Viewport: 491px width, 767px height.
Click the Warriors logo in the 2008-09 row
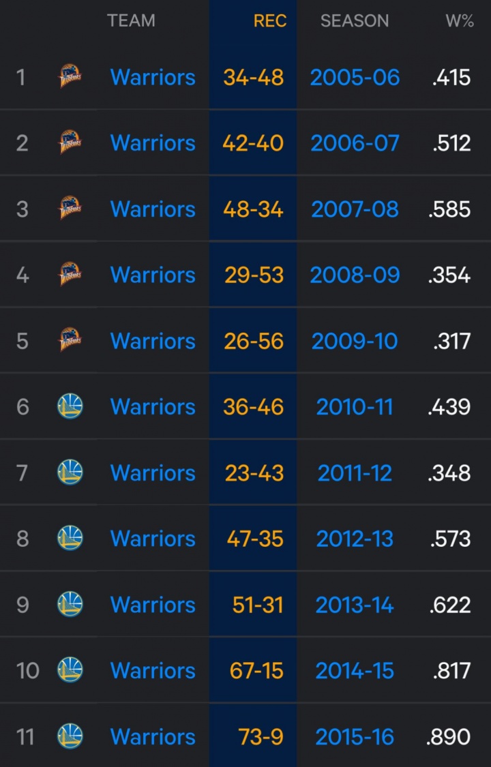[70, 275]
